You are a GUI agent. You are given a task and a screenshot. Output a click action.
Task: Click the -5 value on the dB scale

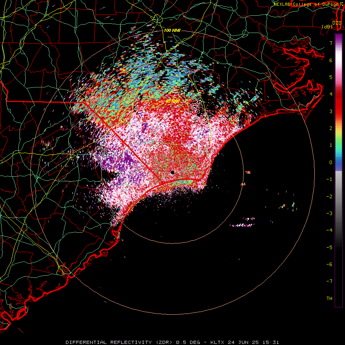[329, 247]
